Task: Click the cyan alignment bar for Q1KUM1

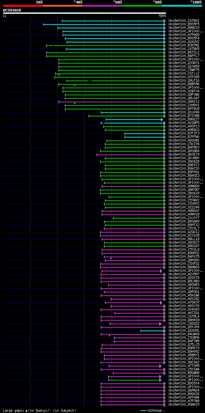Action: click(153, 331)
